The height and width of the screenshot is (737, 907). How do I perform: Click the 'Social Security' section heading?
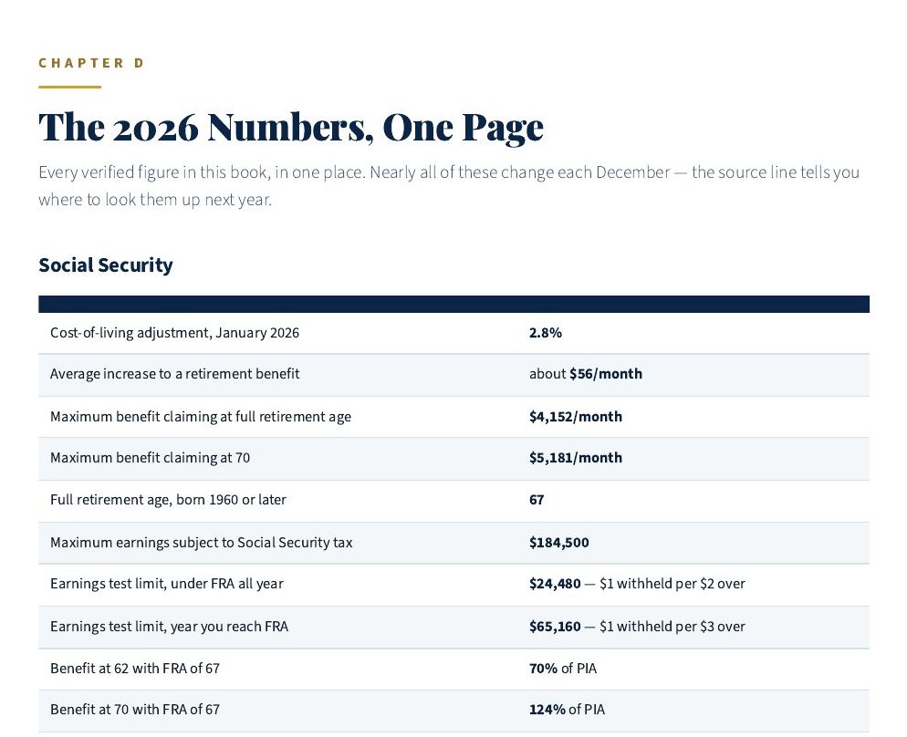pyautogui.click(x=106, y=265)
